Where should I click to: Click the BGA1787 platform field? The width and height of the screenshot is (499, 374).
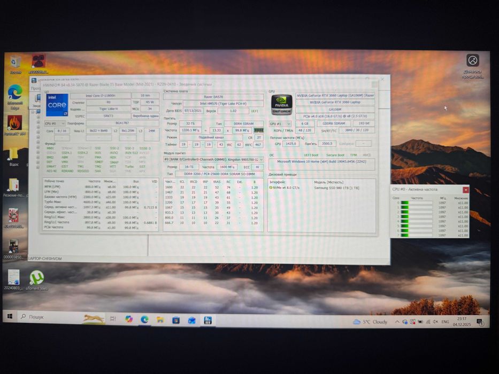pyautogui.click(x=122, y=123)
